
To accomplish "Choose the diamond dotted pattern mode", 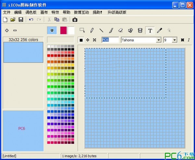I will click(88, 40).
